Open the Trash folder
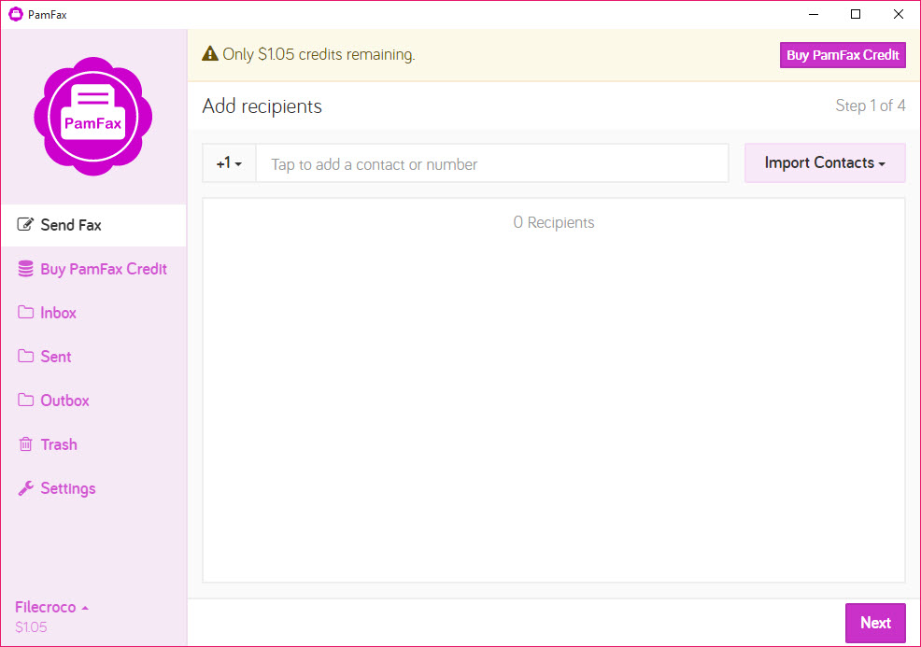This screenshot has width=921, height=647. tap(93, 445)
